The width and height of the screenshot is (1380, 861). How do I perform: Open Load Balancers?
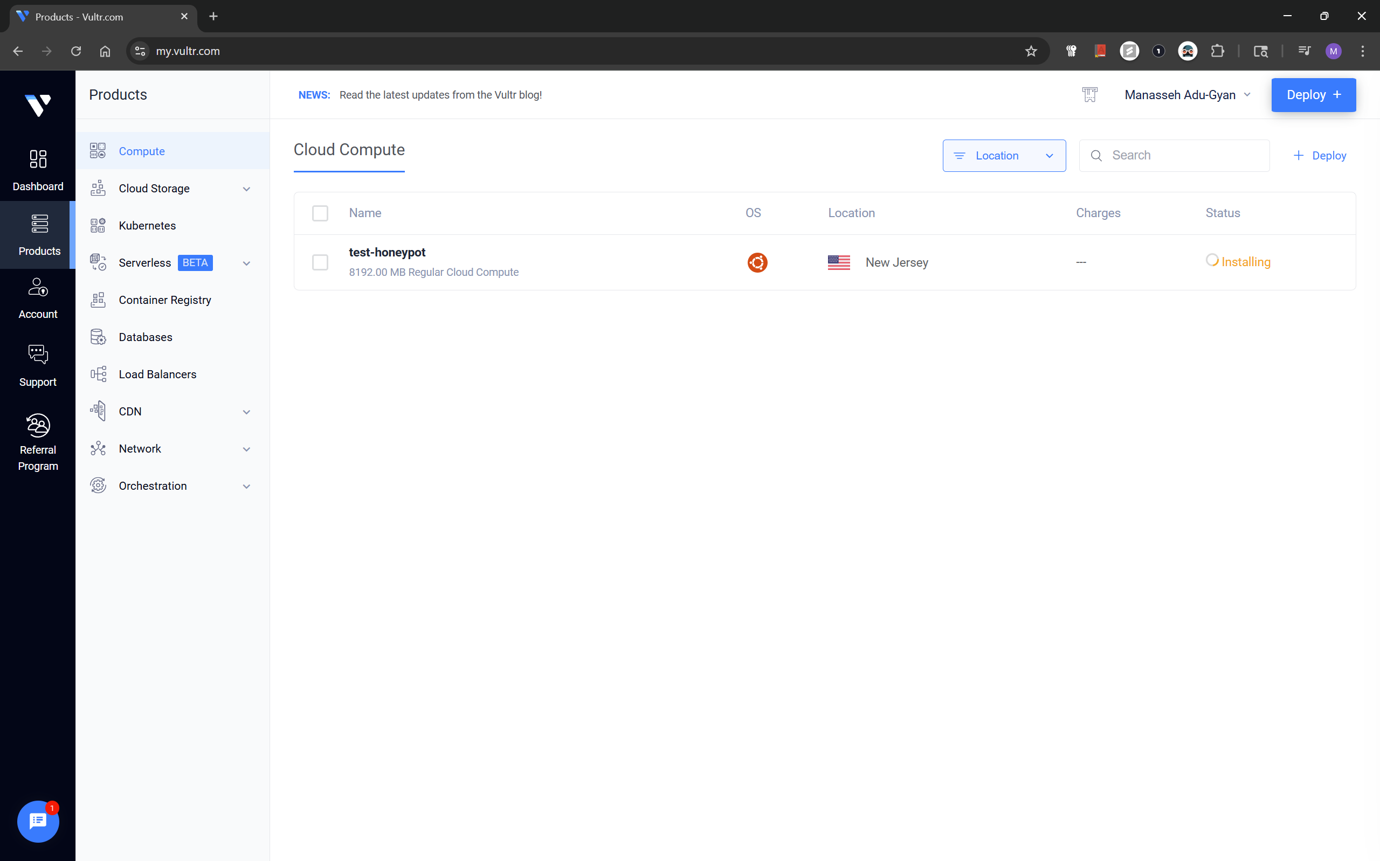(x=172, y=374)
